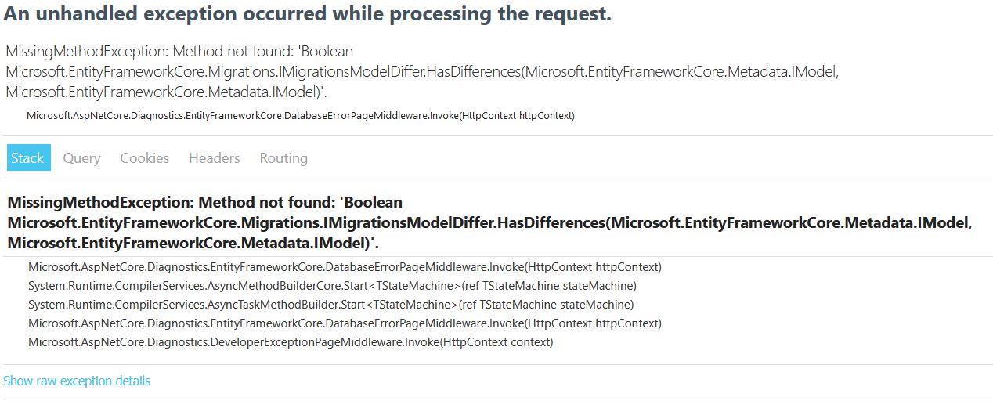Viewport: 993px width, 401px height.
Task: Switch to the Headers tab
Action: point(214,158)
